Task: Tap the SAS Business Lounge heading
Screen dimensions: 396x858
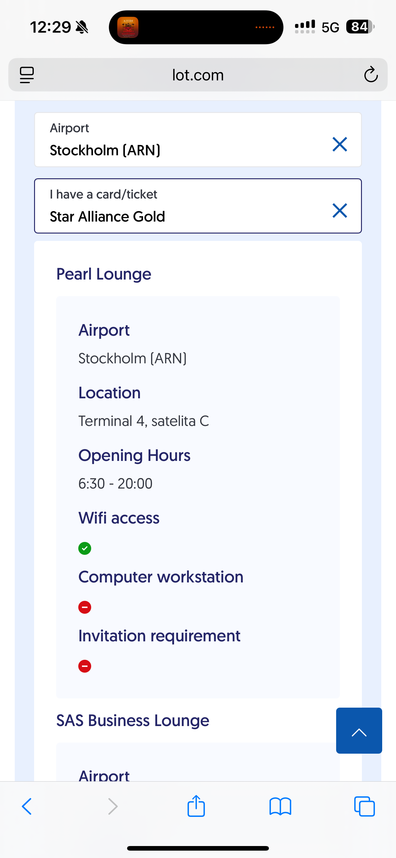Action: click(133, 721)
